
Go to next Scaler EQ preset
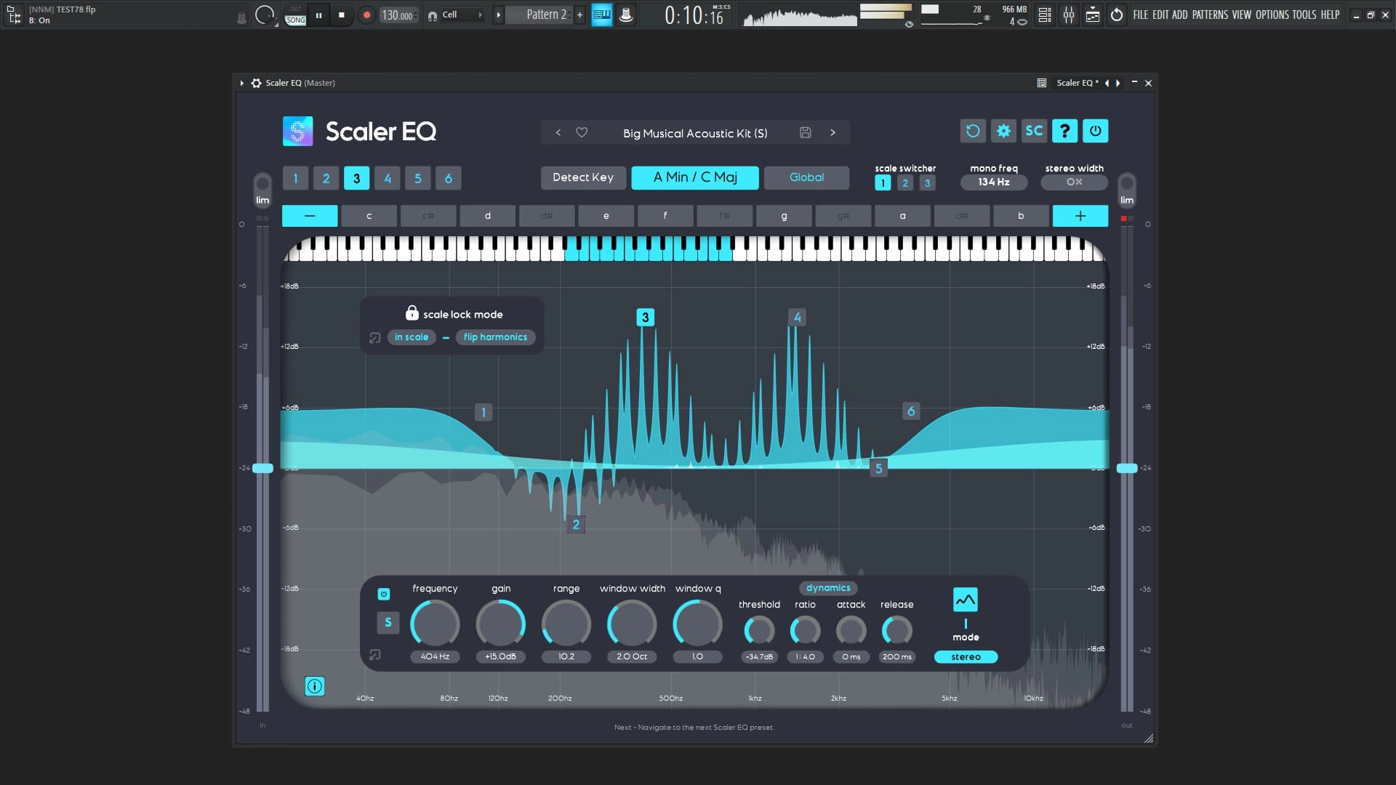pyautogui.click(x=833, y=132)
